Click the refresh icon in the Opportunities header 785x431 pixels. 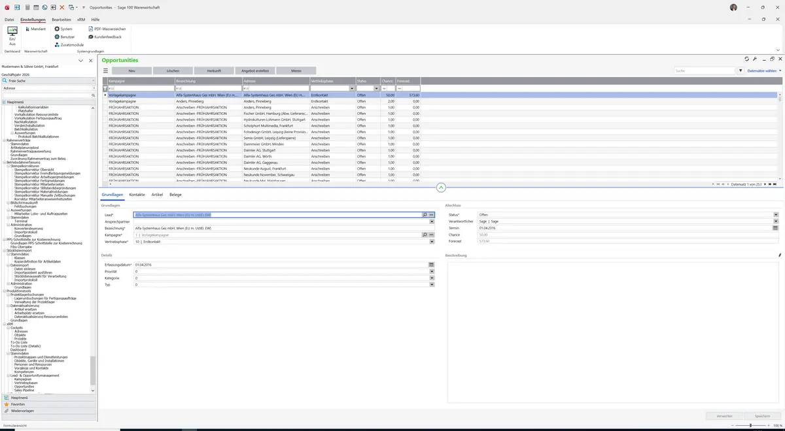click(746, 59)
